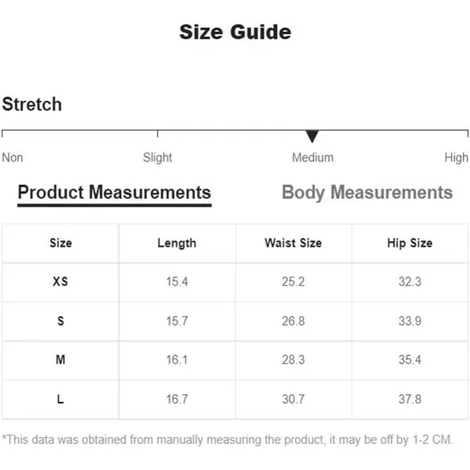Select the M length value 16.1
This screenshot has width=470, height=470.
[177, 360]
